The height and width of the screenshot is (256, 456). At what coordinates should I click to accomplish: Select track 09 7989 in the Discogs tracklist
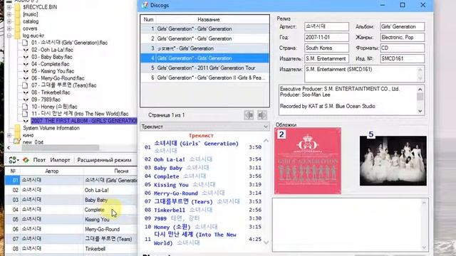coord(203,218)
